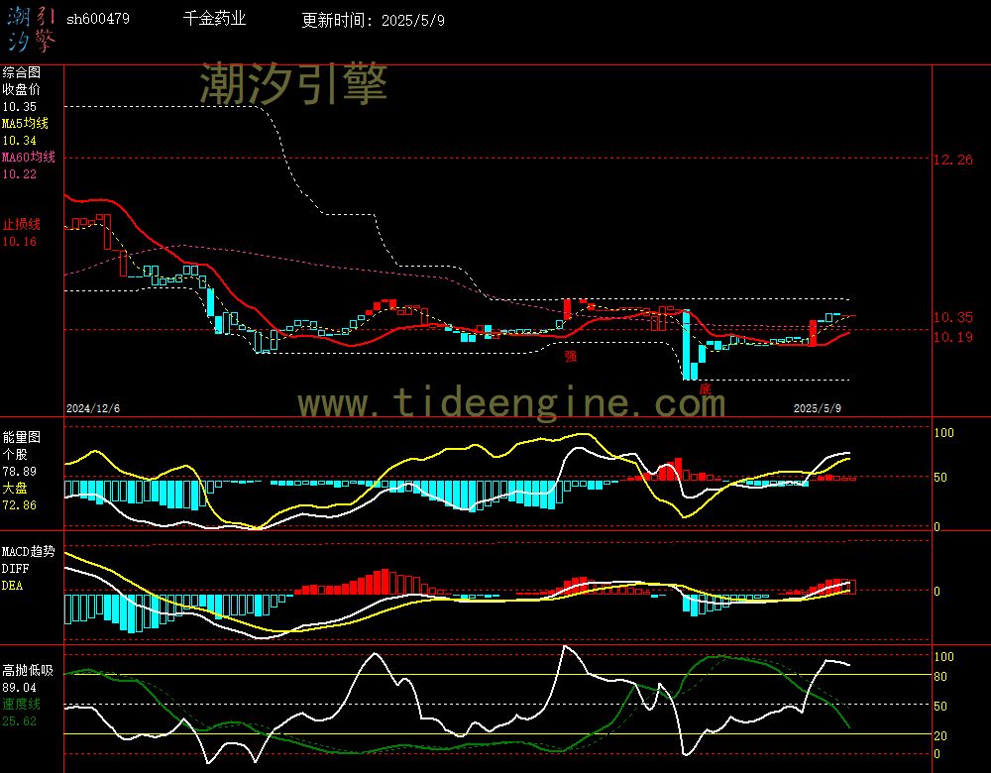The image size is (991, 773).
Task: Click the 20 mark on the 高抛低吸 axis
Action: pos(940,735)
